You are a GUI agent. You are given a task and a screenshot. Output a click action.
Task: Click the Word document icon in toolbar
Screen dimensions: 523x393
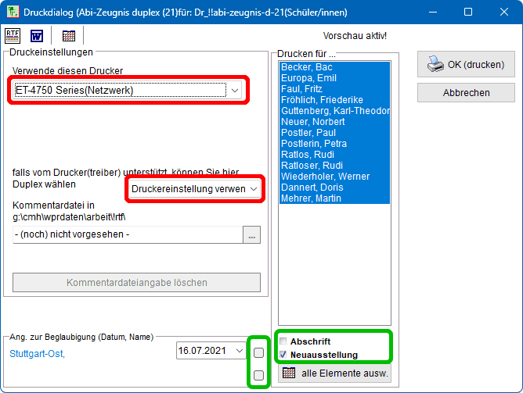coord(36,36)
